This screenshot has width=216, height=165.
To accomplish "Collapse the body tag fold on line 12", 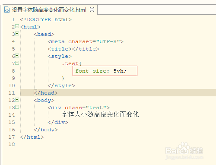I will coord(17,100).
